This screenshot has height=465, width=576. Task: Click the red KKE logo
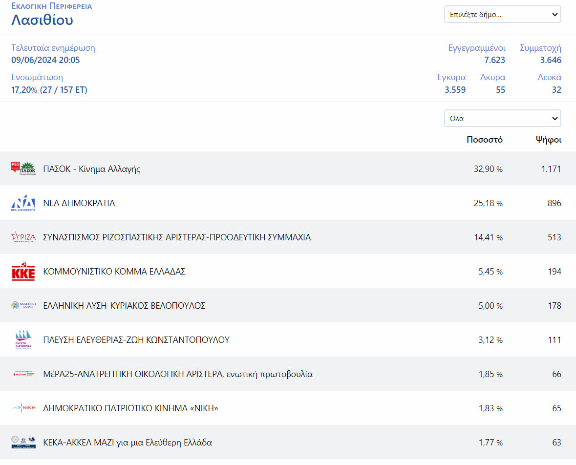tap(23, 272)
